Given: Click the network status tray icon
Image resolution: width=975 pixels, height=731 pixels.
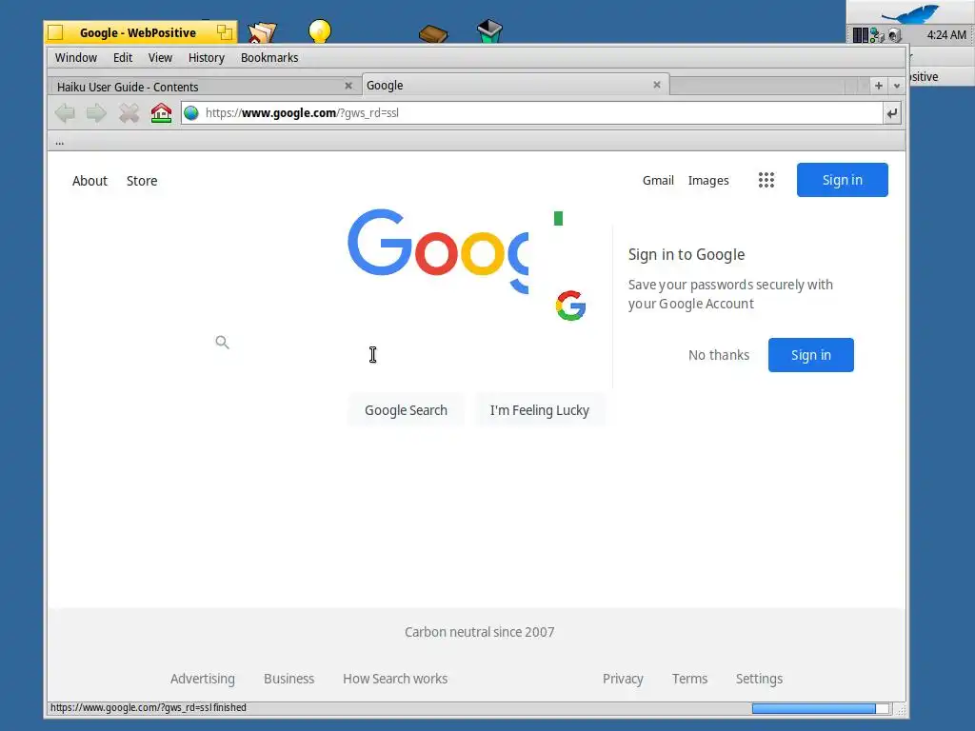Looking at the screenshot, I should (x=877, y=35).
